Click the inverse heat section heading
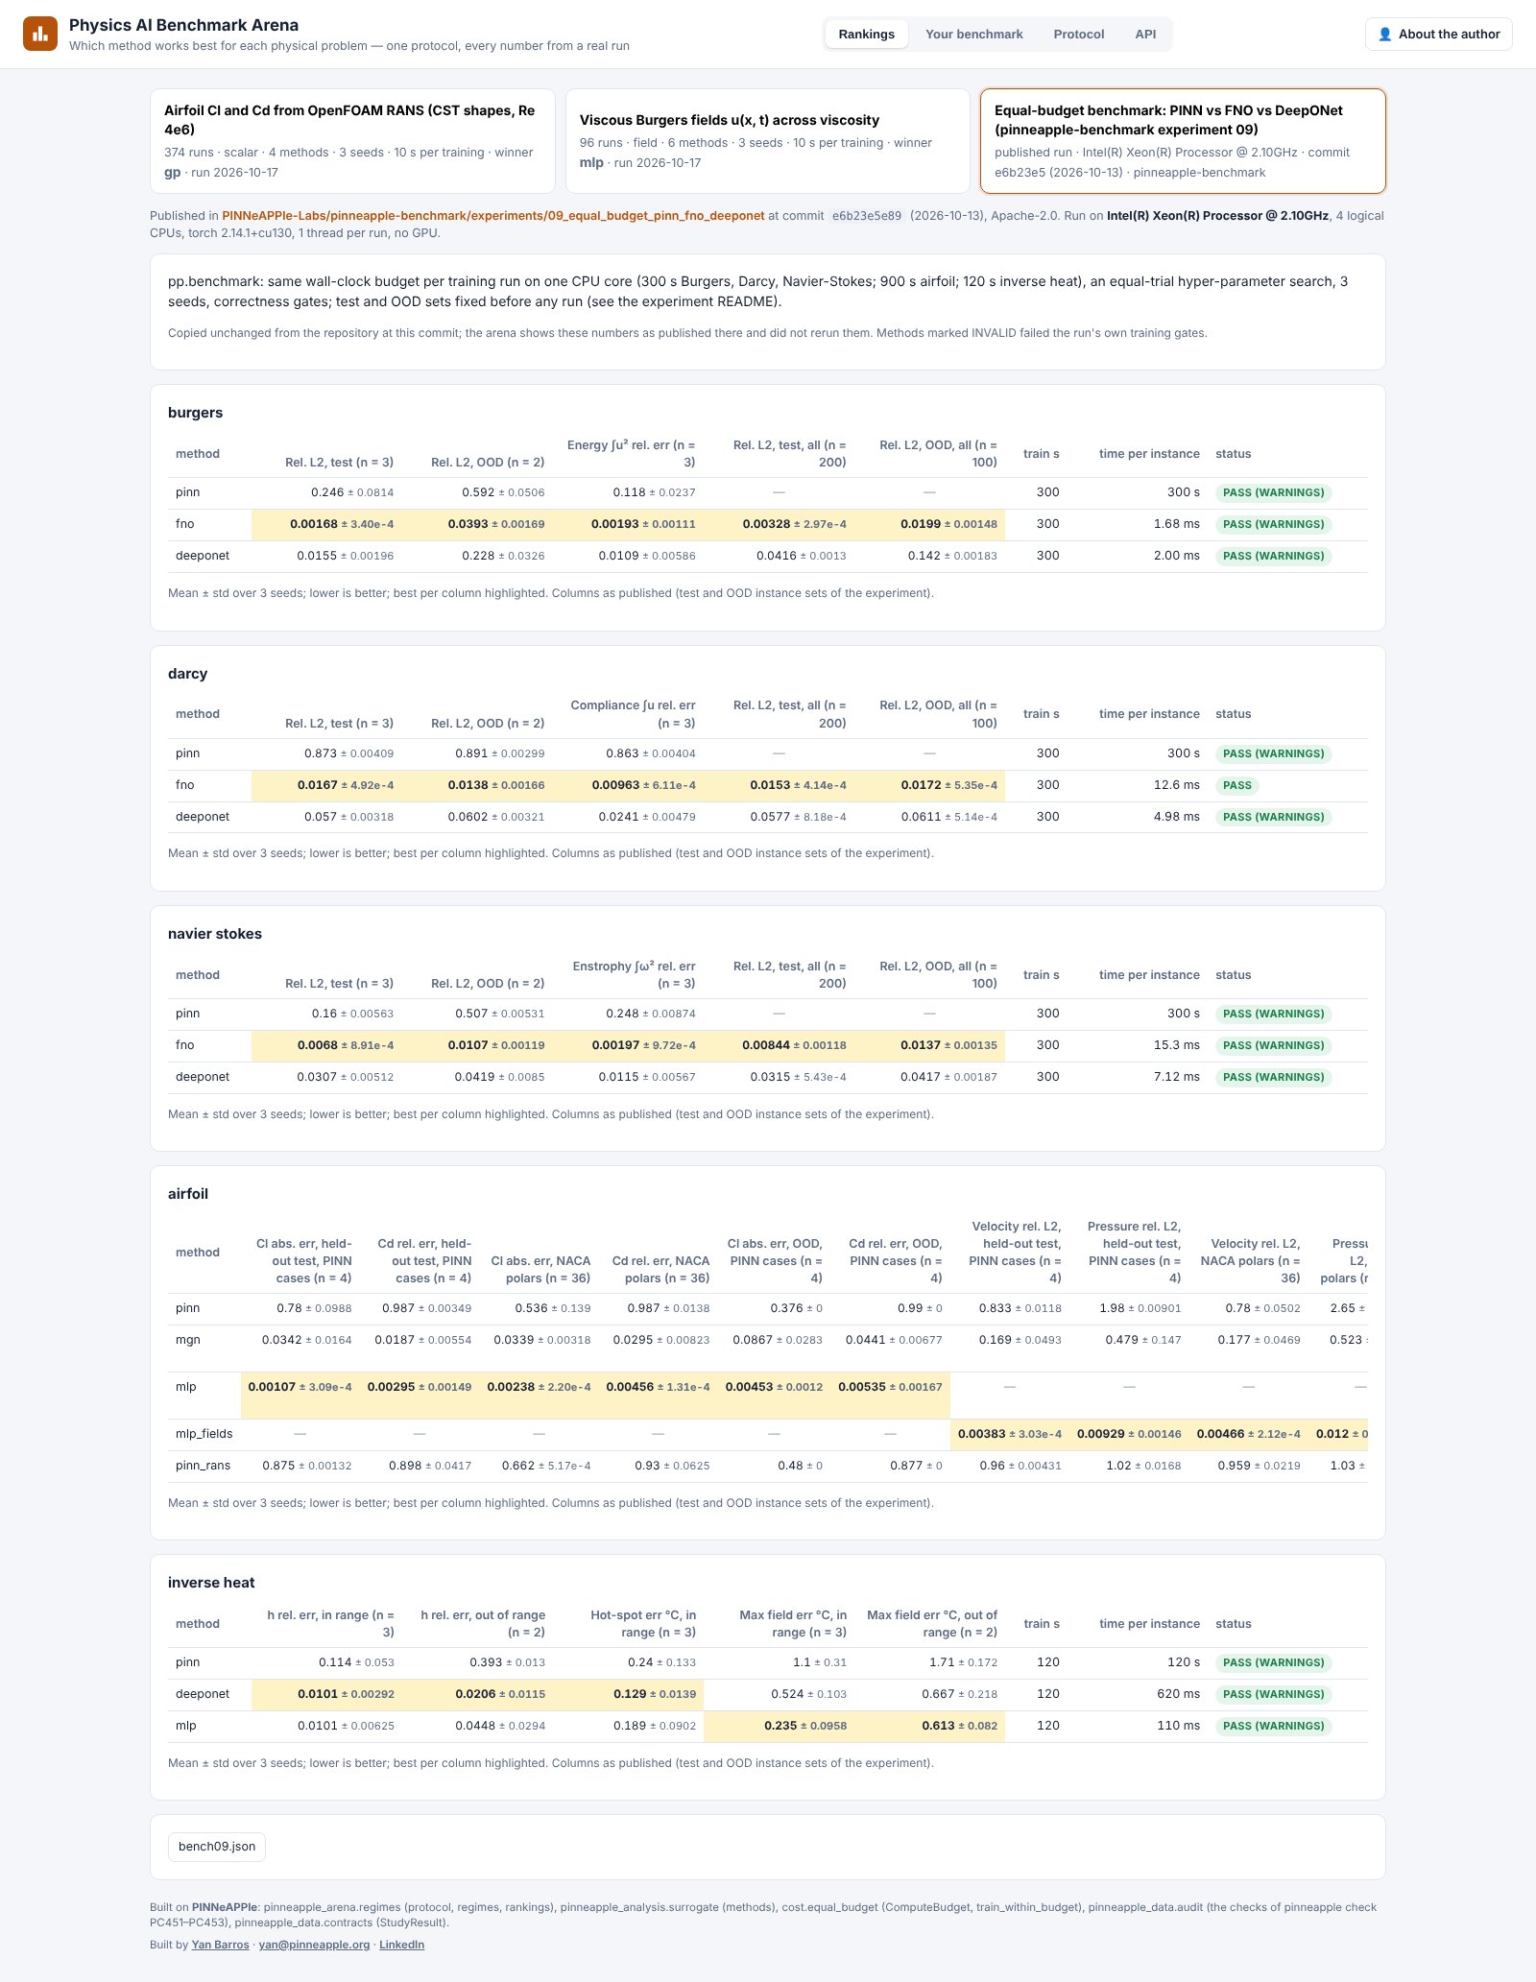 click(x=211, y=1583)
